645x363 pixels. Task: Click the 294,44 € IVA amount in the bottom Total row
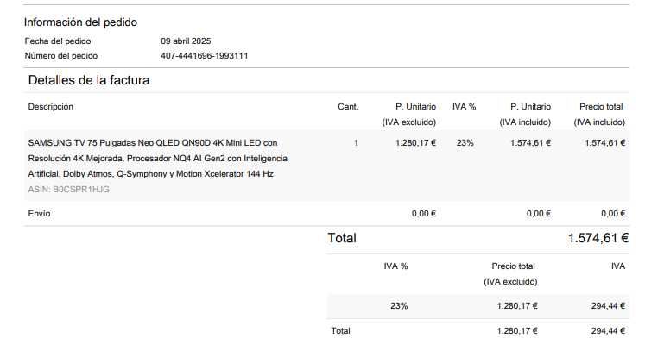(608, 331)
